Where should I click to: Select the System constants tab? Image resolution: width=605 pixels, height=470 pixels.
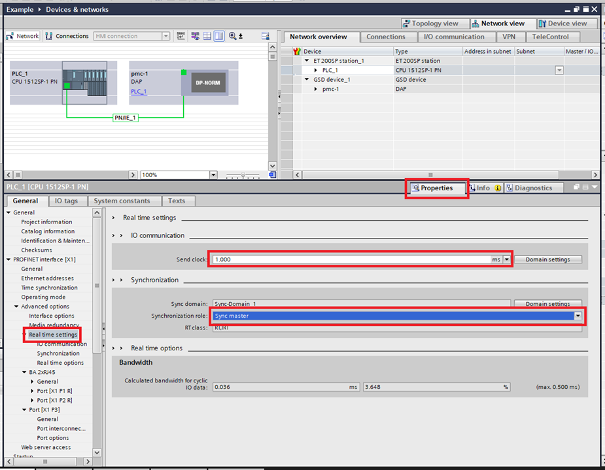click(x=124, y=201)
